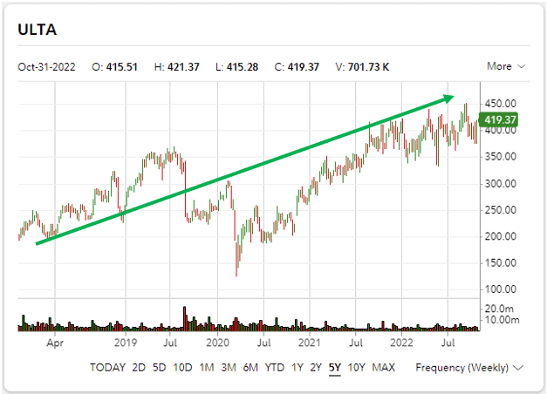Select the 3M time range
The height and width of the screenshot is (394, 547).
[229, 368]
